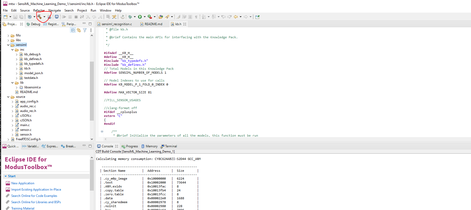Click the Disconnect debug icon
This screenshot has height=210, width=471.
(82, 17)
